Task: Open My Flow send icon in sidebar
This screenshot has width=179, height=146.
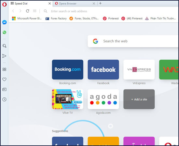Action: (x=4, y=56)
